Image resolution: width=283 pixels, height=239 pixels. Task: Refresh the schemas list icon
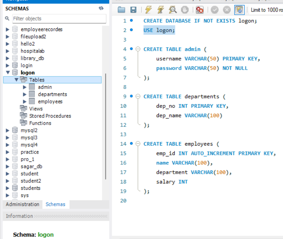(101, 8)
